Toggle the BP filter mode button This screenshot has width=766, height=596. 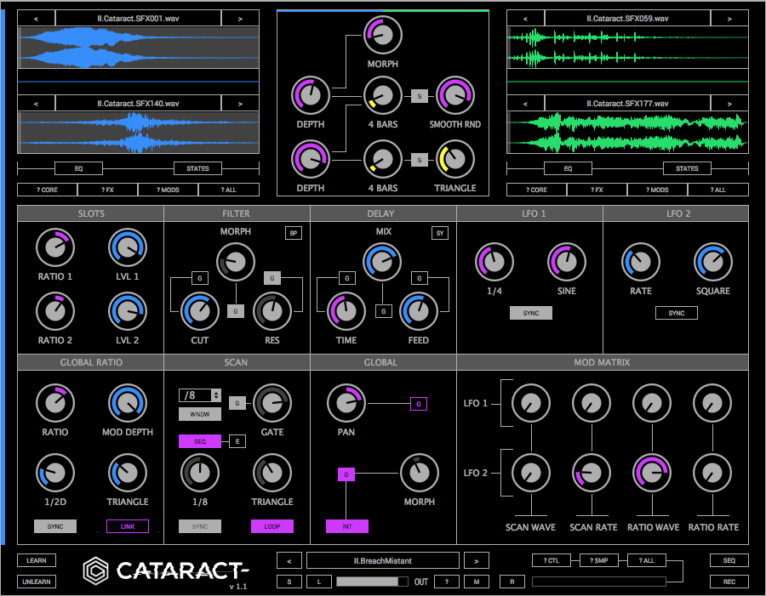pyautogui.click(x=294, y=232)
